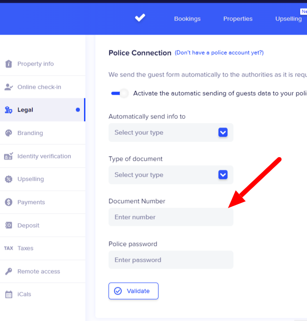Screen dimensions: 307x321
Task: Focus the Document Number input field
Action: tap(171, 217)
